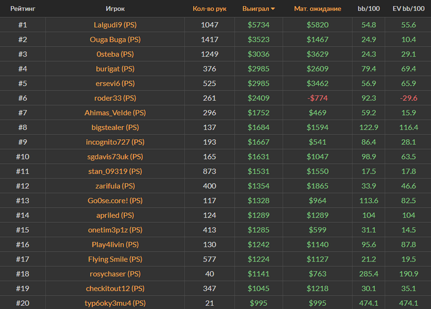The height and width of the screenshot is (309, 431).
Task: Select rank #18 rosychaser row cell
Action: click(x=22, y=274)
